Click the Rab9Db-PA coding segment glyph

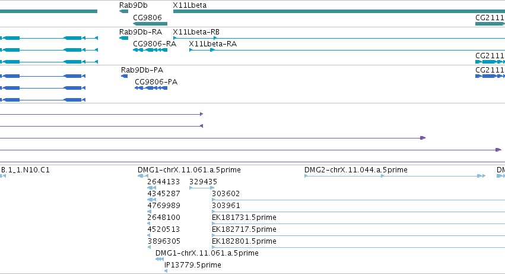click(x=124, y=76)
